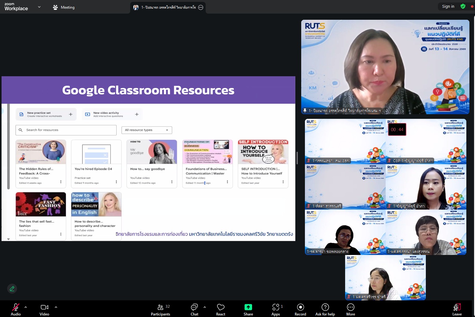This screenshot has height=317, width=475.
Task: Create New practice set
Action: click(46, 114)
